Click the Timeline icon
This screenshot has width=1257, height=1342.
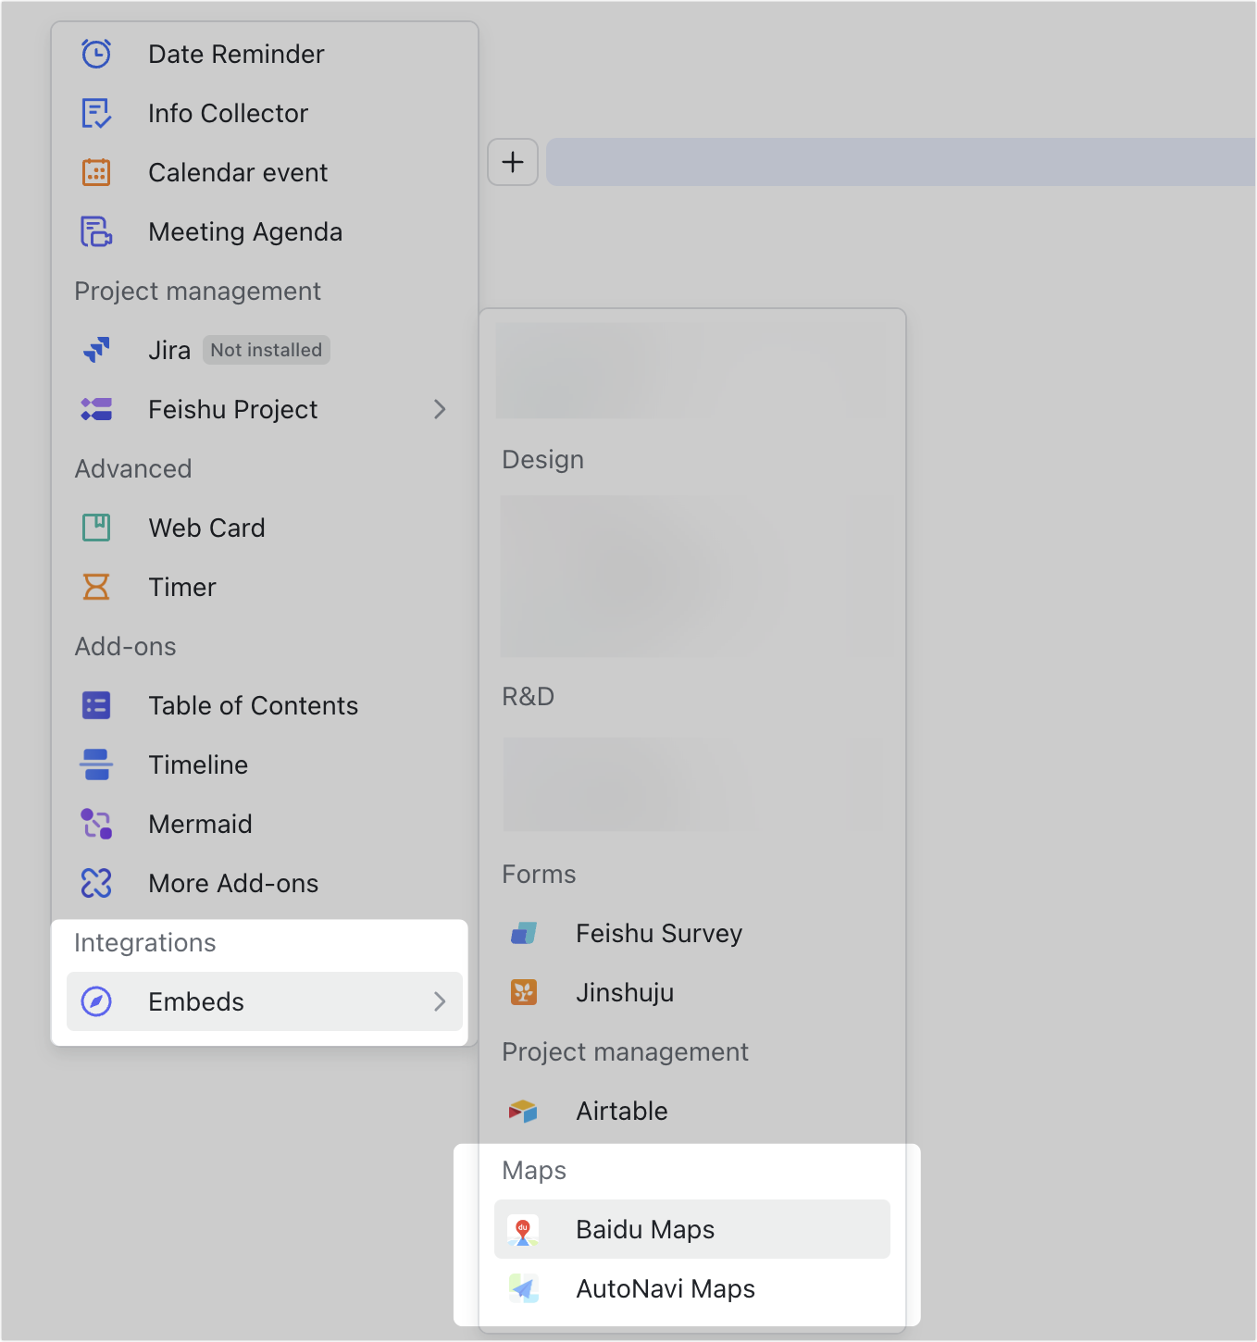tap(96, 764)
